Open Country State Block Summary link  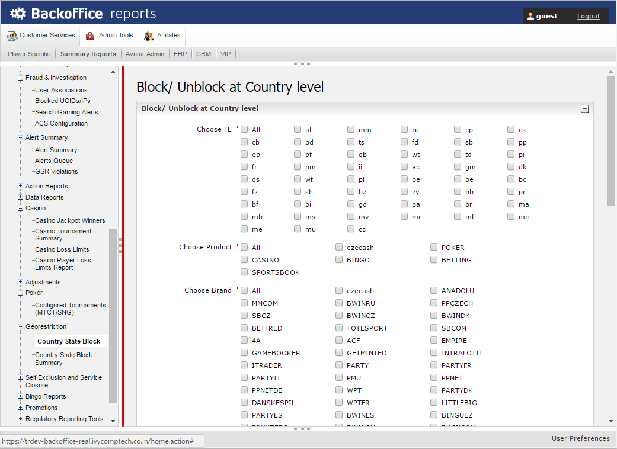[x=63, y=358]
